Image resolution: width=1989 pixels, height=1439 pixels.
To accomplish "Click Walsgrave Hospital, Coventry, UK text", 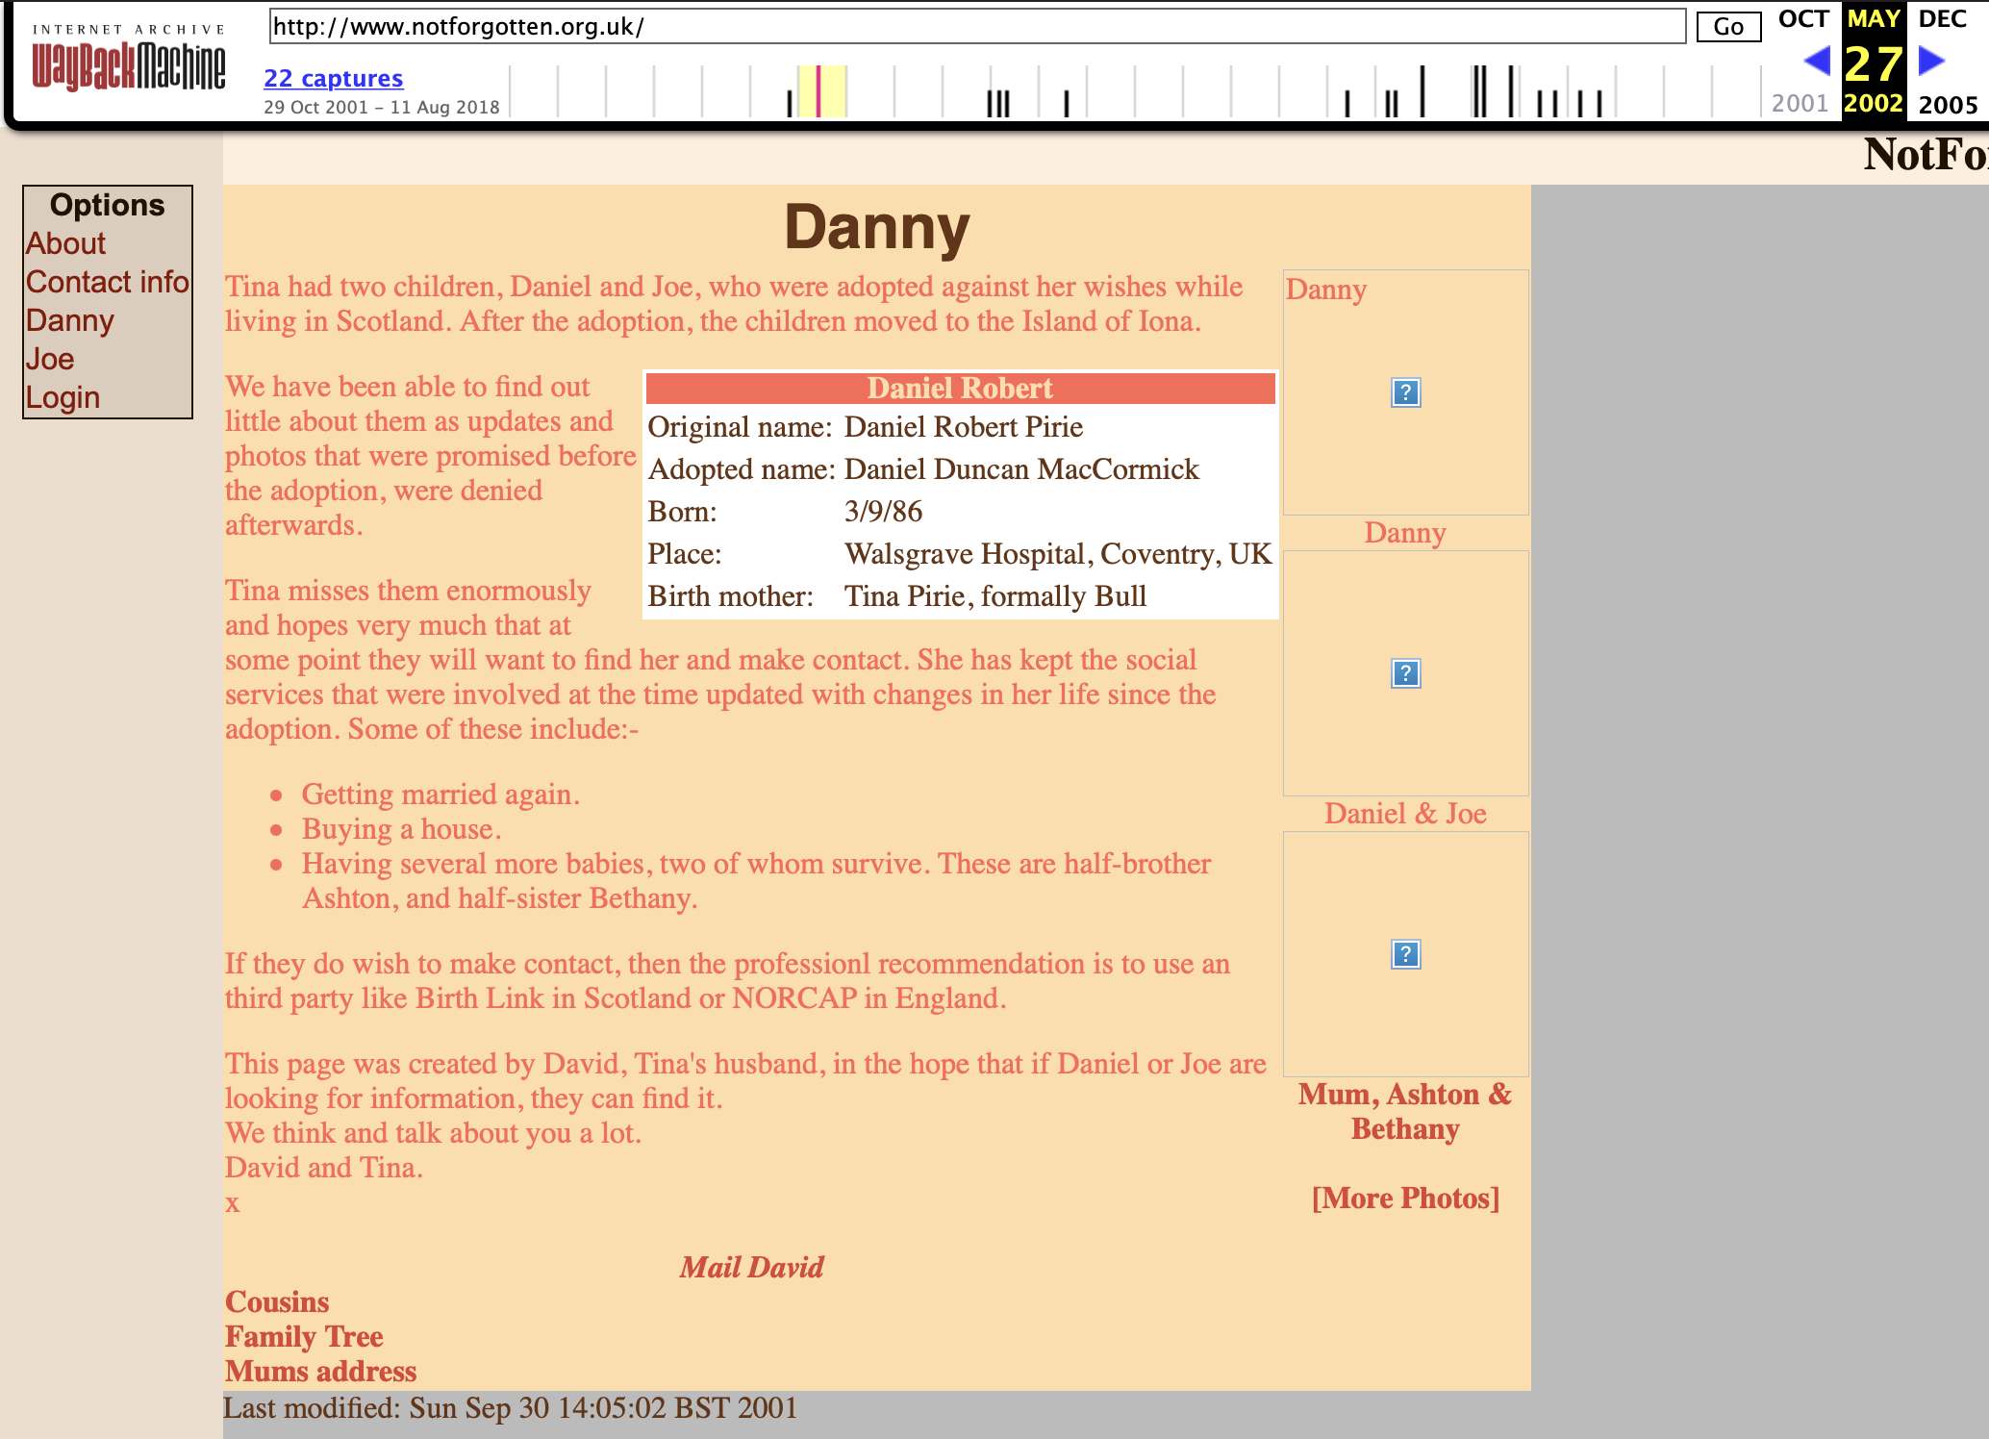I will click(x=1058, y=553).
